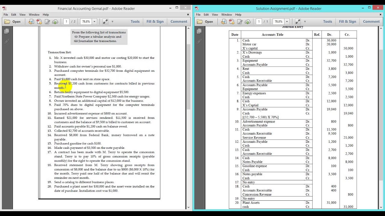The width and height of the screenshot is (385, 216).
Task: Click scroll-up arrow in Solution Assignment window
Action: point(381,28)
